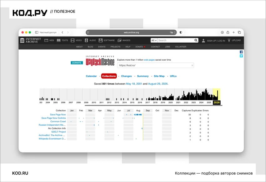The image size is (266, 182).
Task: Open the Internet Archive home logo
Action: point(31,40)
